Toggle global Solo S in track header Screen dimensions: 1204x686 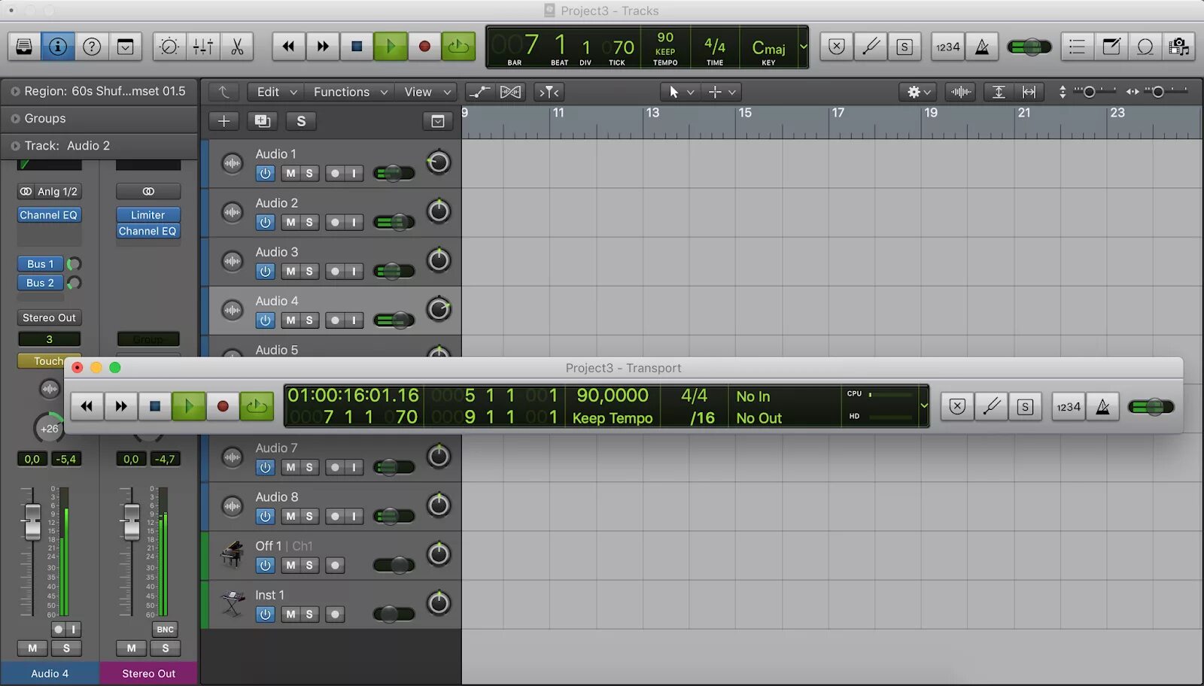point(301,121)
